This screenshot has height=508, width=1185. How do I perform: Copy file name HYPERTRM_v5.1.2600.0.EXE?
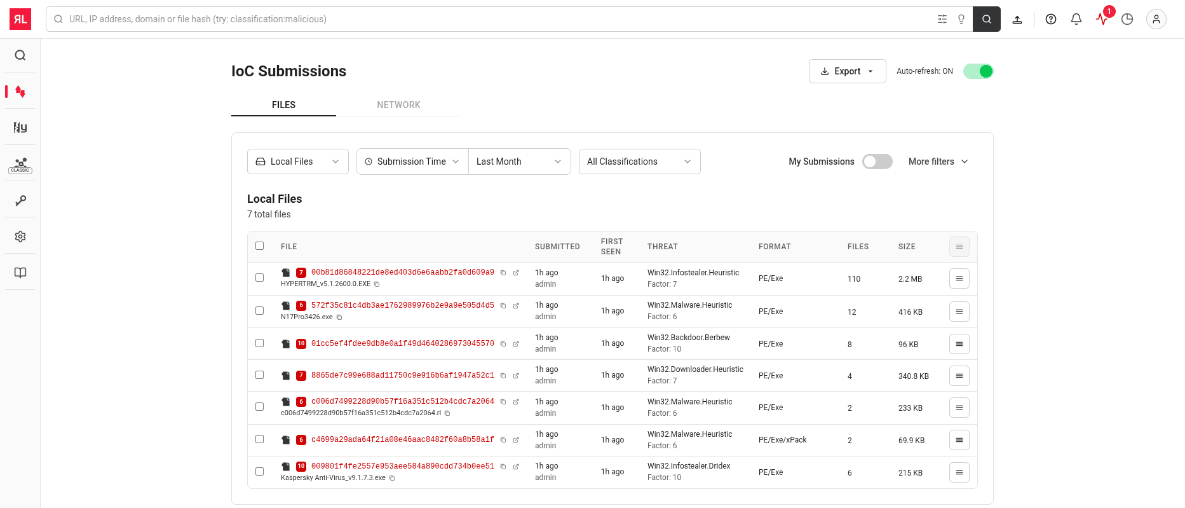click(x=377, y=284)
